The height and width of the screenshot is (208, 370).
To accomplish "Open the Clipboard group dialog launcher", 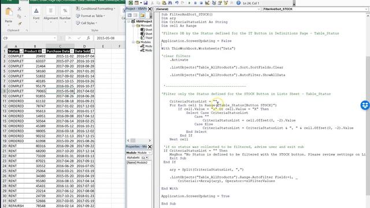I will (27, 30).
